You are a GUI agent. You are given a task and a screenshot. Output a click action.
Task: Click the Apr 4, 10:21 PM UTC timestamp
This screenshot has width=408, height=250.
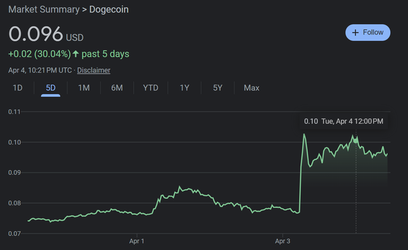point(40,71)
